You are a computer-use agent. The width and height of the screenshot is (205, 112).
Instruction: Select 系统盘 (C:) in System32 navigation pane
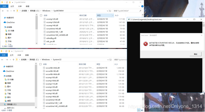tap(17, 104)
